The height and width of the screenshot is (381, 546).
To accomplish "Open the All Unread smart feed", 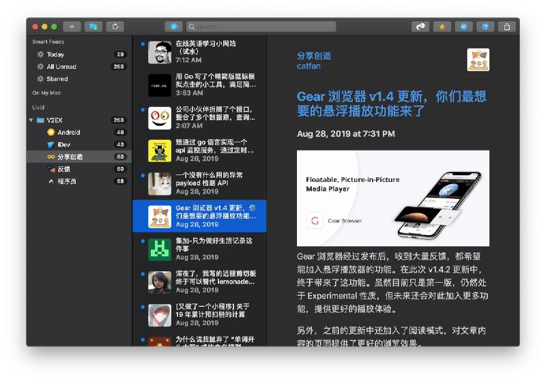I will (x=61, y=67).
